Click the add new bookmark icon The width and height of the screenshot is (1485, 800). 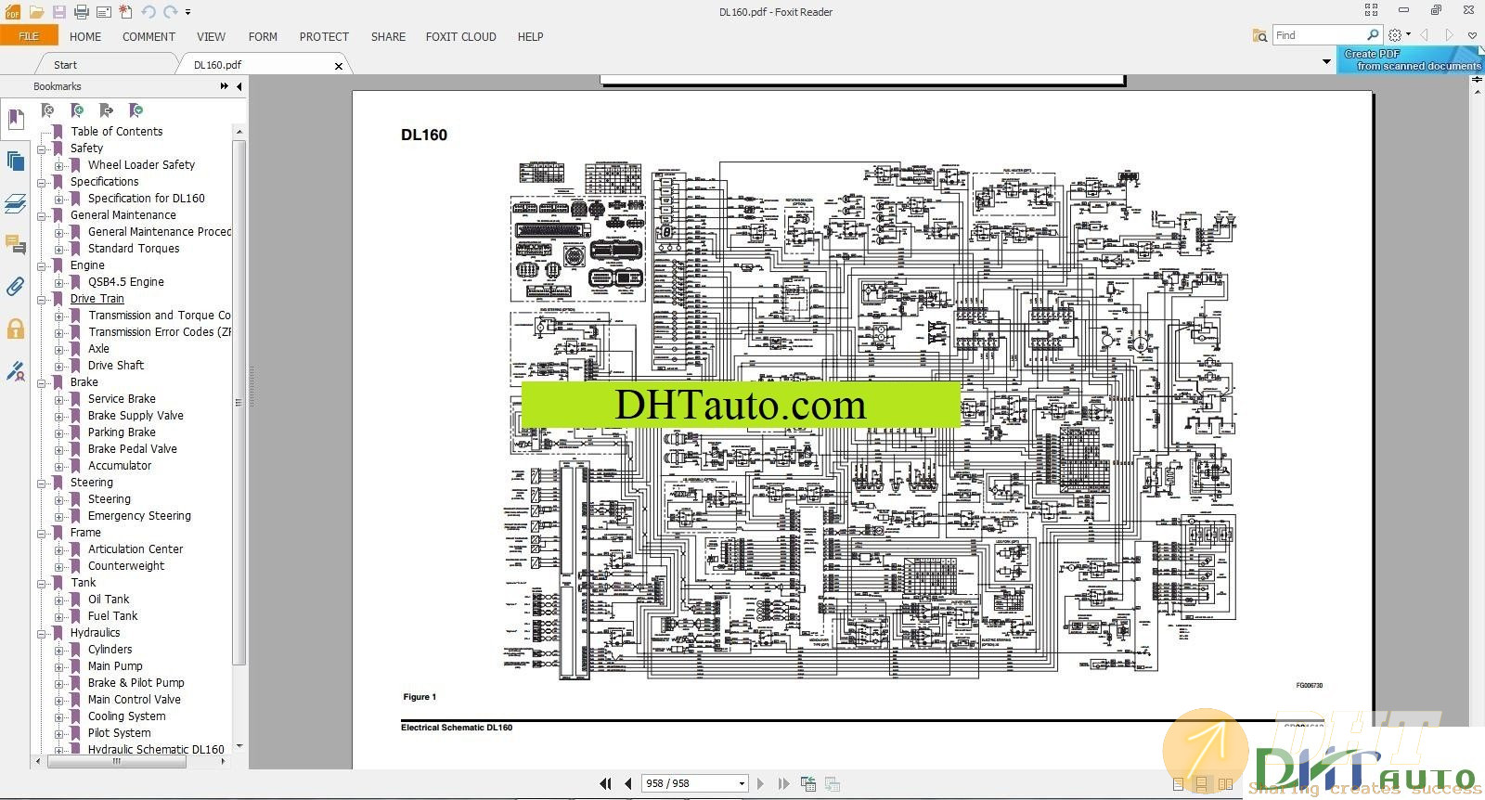[x=77, y=110]
